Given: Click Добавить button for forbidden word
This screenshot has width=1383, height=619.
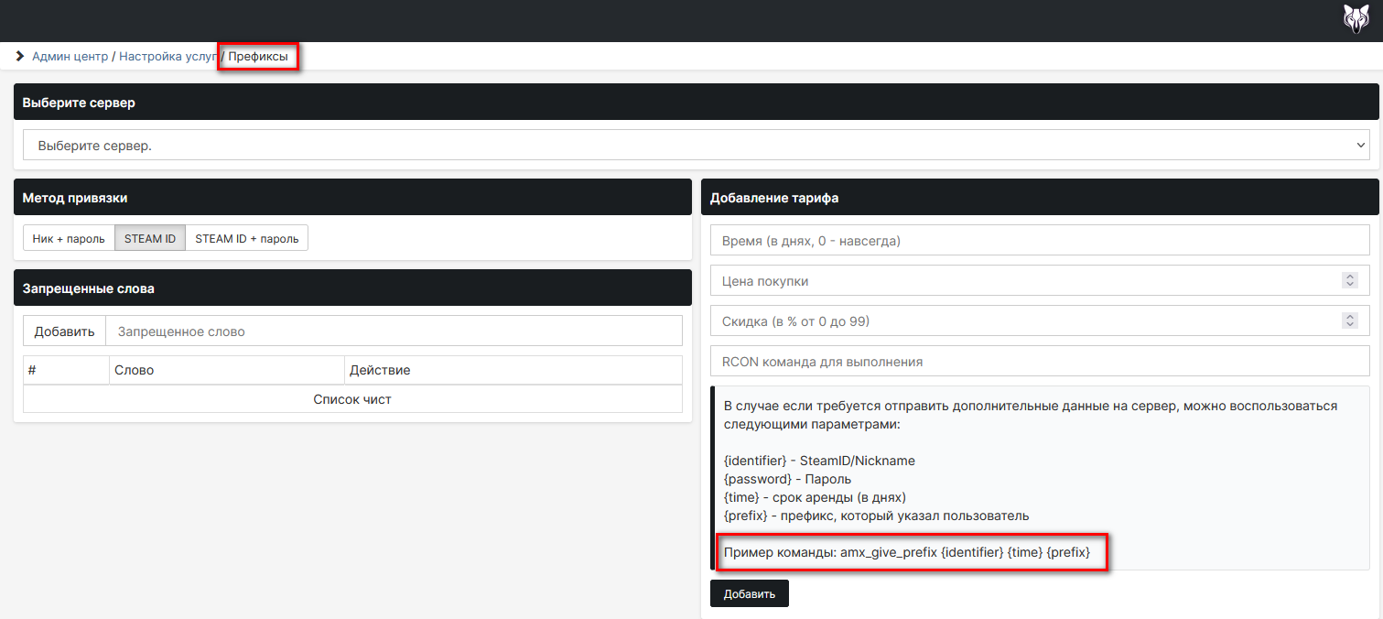Looking at the screenshot, I should click(65, 331).
